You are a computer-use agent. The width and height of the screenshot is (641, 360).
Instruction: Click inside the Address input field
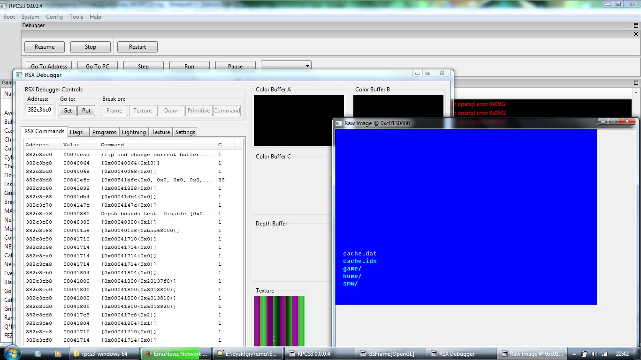pos(39,110)
